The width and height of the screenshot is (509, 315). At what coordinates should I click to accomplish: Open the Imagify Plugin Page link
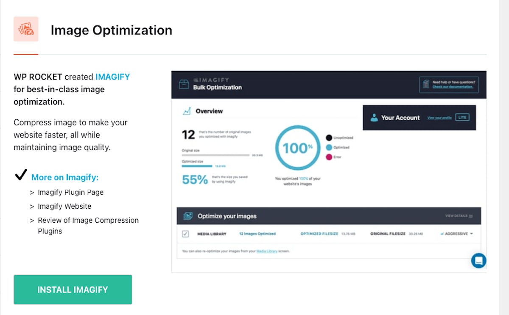70,192
